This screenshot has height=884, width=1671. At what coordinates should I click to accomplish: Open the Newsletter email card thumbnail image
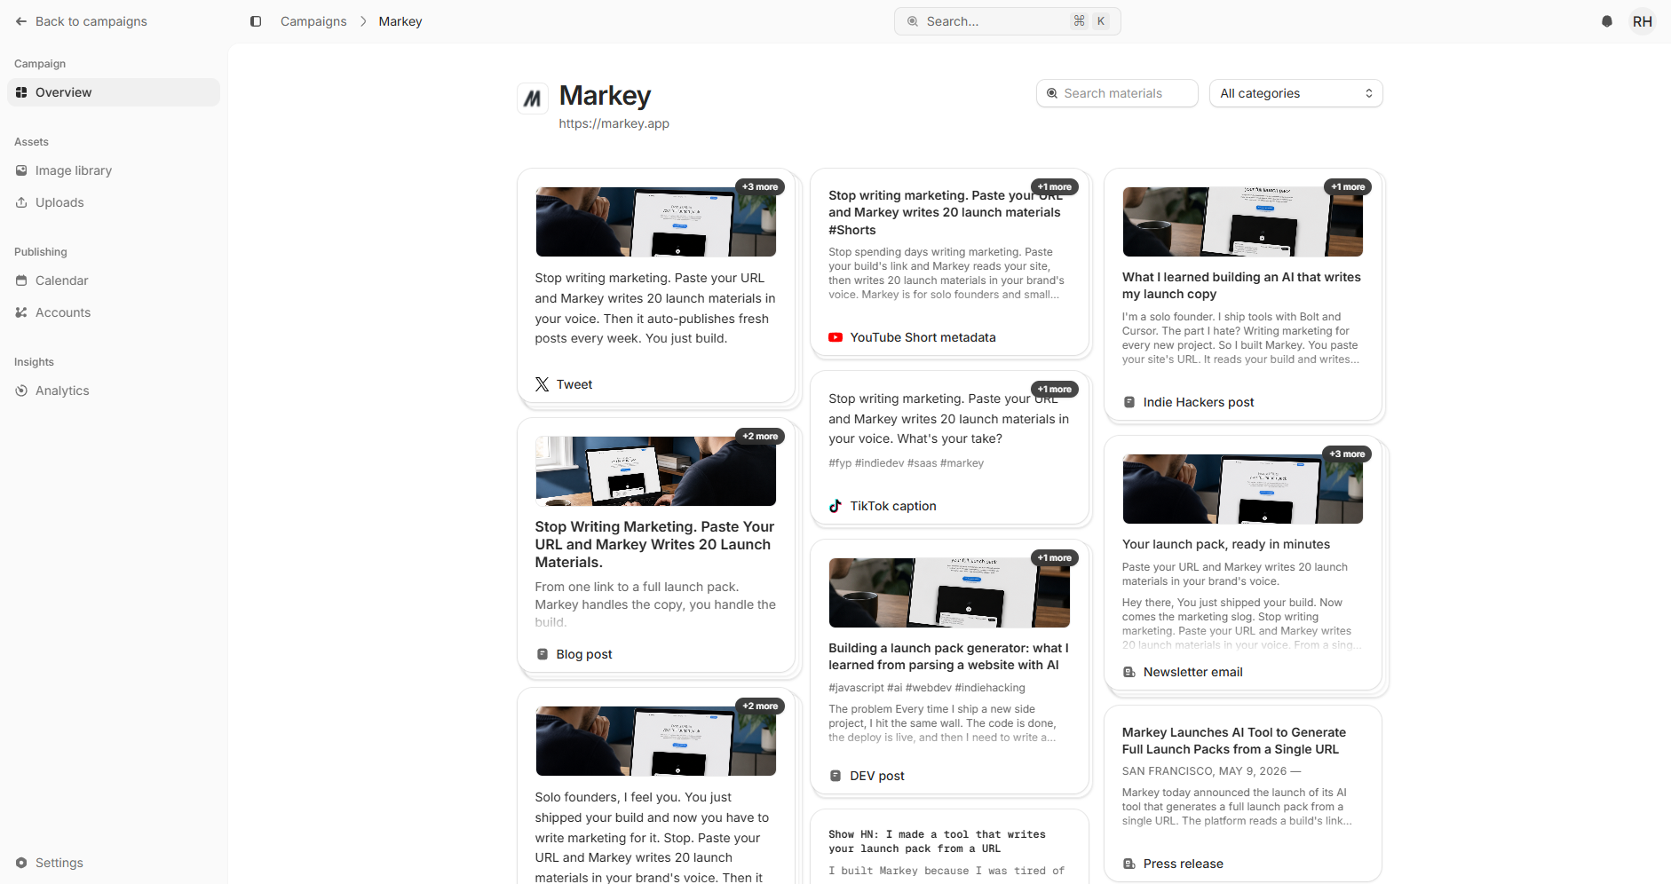pyautogui.click(x=1243, y=489)
